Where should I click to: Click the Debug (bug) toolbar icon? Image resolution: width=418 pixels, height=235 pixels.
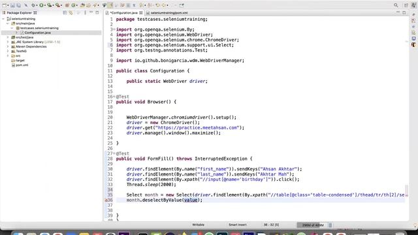(x=33, y=5)
